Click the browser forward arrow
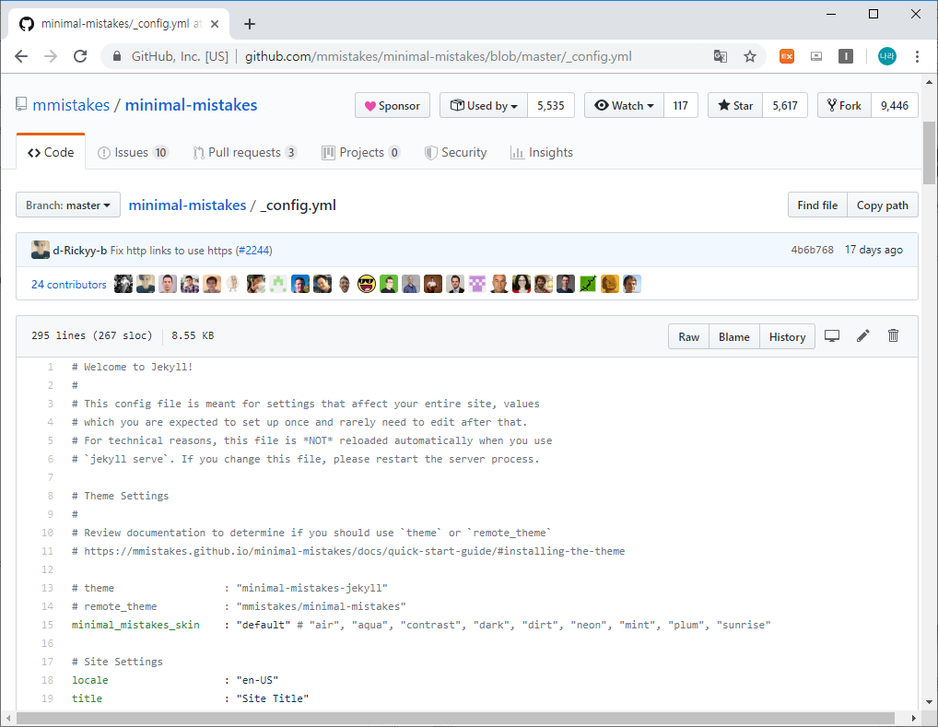Viewport: 938px width, 727px height. [51, 57]
